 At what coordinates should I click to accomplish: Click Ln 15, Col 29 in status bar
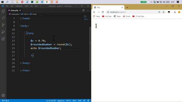[51, 101]
